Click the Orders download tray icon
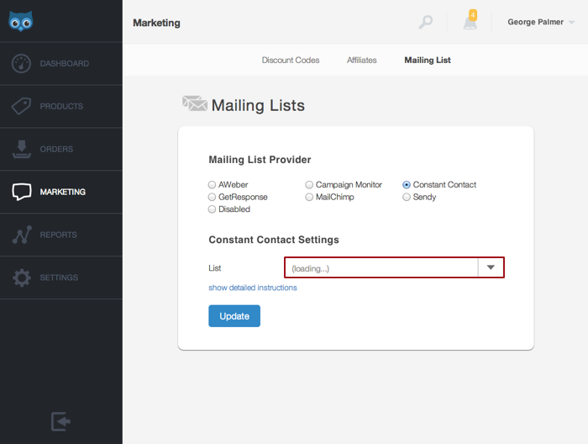Viewport: 588px width, 444px height. (x=21, y=149)
